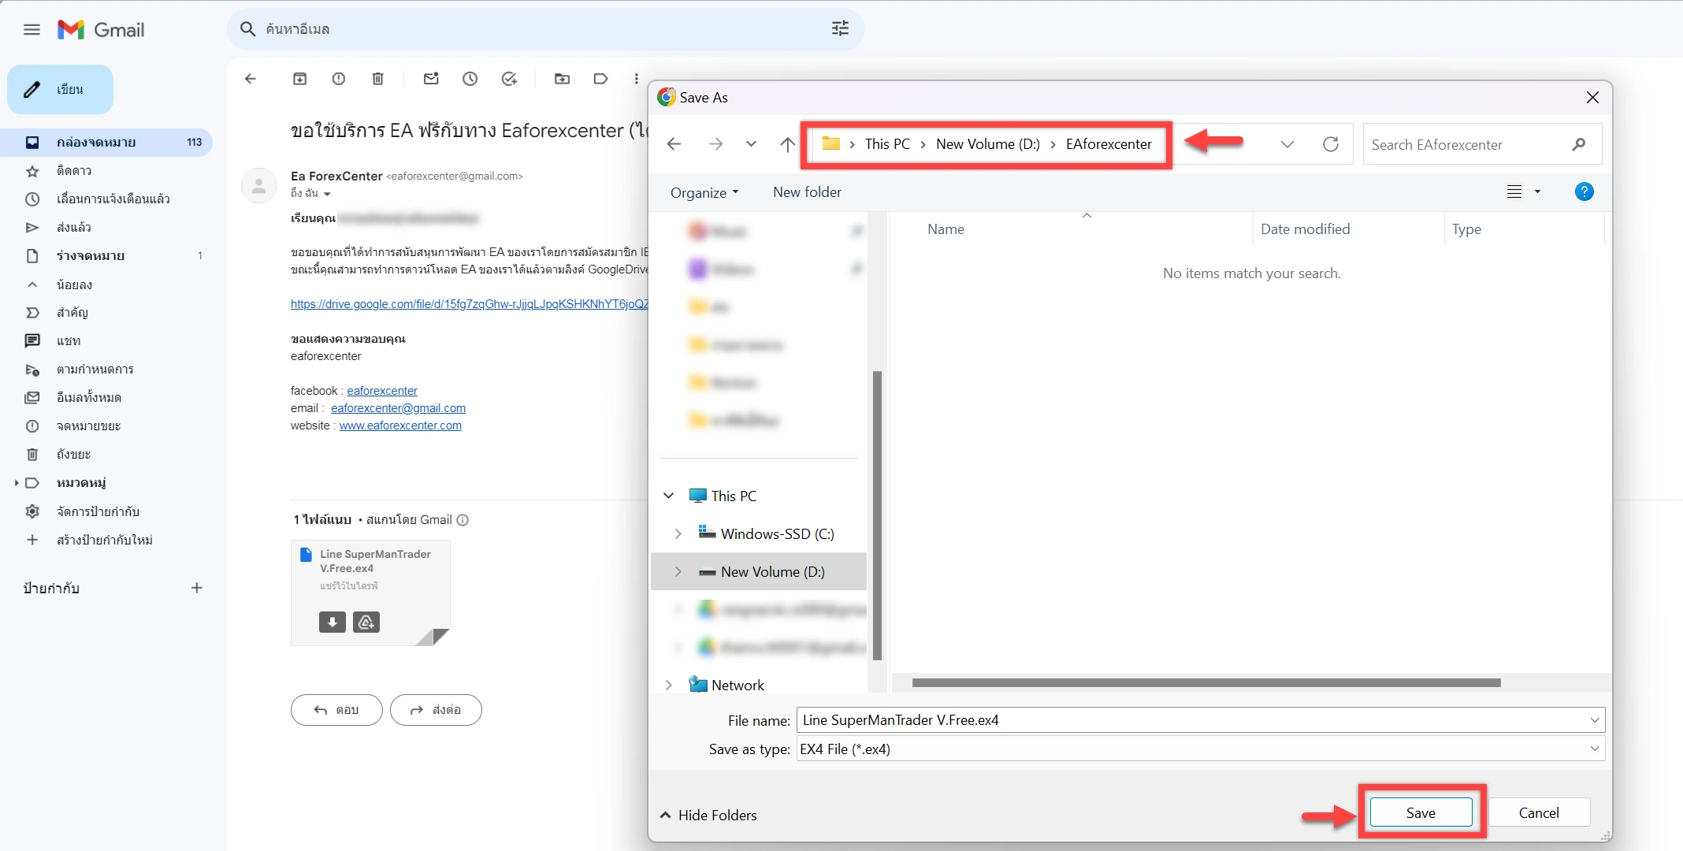Click the refresh icon in Save As dialog
Screen dimensions: 1683x851
(x=1331, y=144)
